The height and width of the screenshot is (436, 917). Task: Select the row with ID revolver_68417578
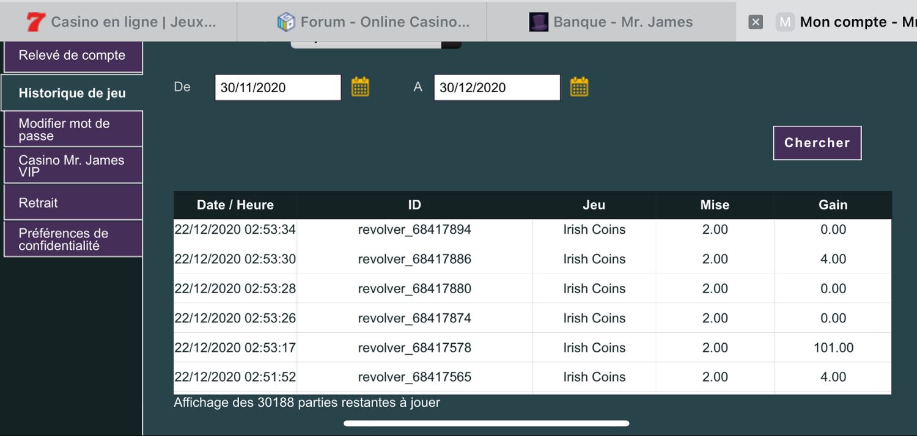[414, 347]
